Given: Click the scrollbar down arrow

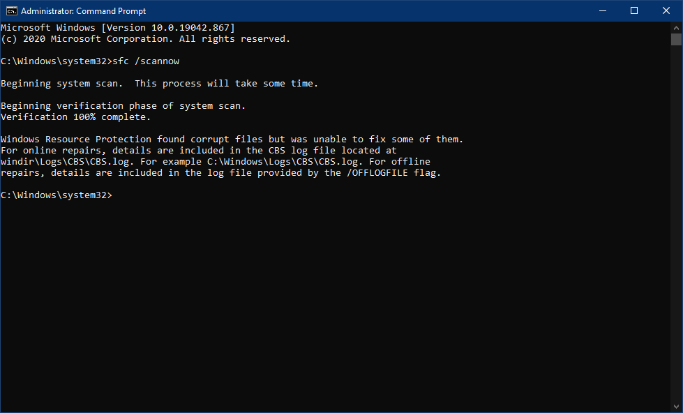Looking at the screenshot, I should [x=676, y=407].
